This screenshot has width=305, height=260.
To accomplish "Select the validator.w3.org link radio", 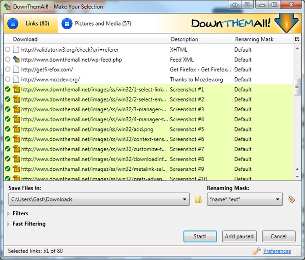I will [x=7, y=49].
